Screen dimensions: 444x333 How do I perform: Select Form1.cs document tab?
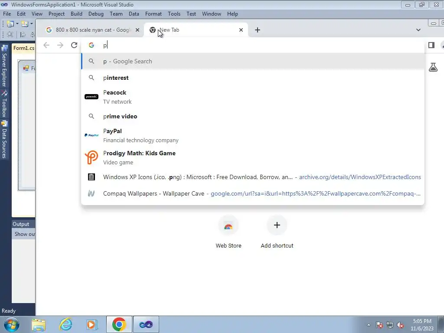(24, 48)
